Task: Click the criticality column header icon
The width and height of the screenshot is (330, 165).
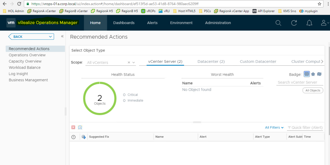Action: [74, 137]
